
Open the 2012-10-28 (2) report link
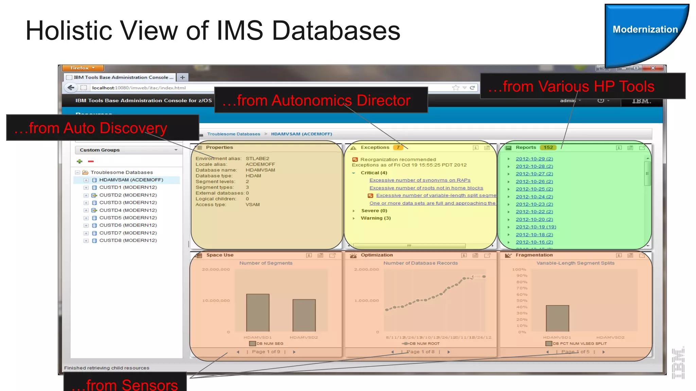point(534,166)
